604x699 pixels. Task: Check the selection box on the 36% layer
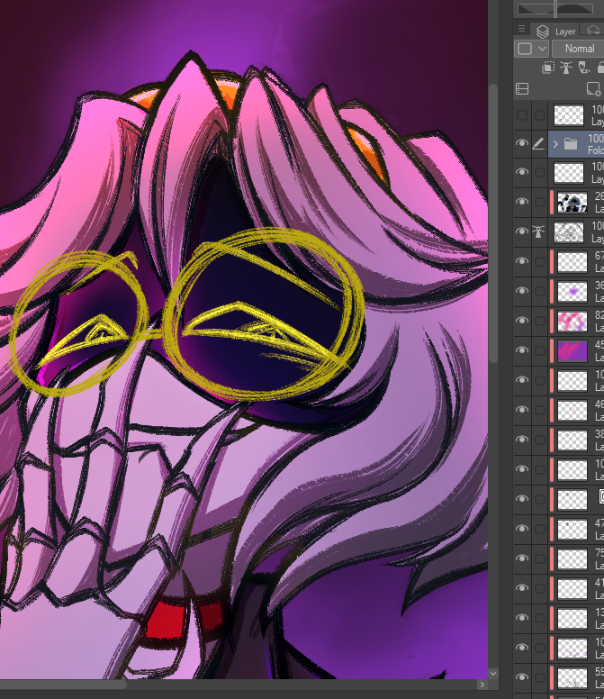coord(540,291)
